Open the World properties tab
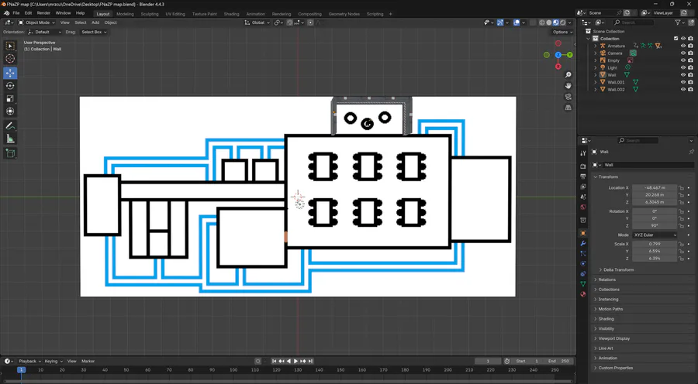 point(583,207)
